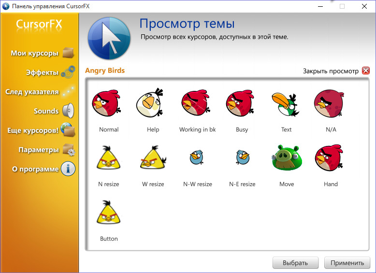The width and height of the screenshot is (376, 273).
Task: Open the Эффекты section in sidebar
Action: pos(42,72)
